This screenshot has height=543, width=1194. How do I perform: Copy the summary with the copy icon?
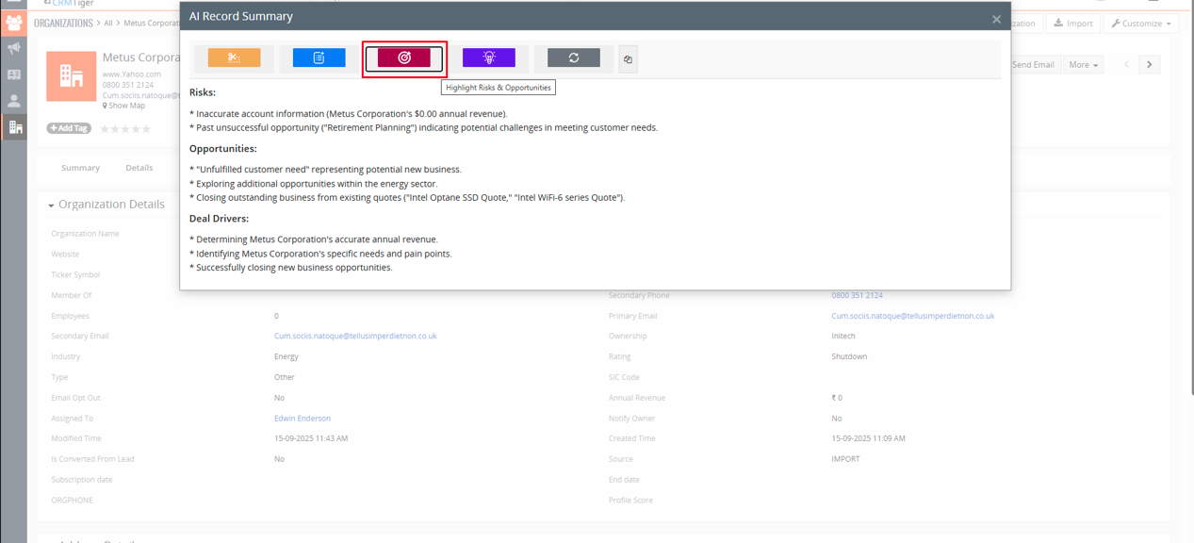tap(629, 59)
